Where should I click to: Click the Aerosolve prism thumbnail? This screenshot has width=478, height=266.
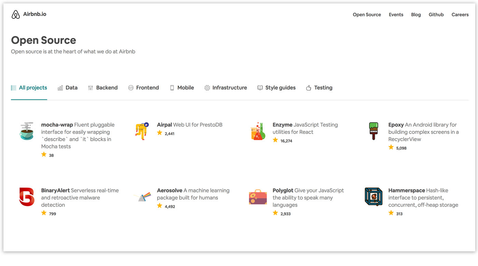(x=142, y=197)
